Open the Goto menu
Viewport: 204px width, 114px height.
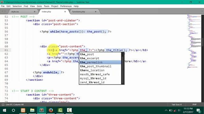(39, 6)
